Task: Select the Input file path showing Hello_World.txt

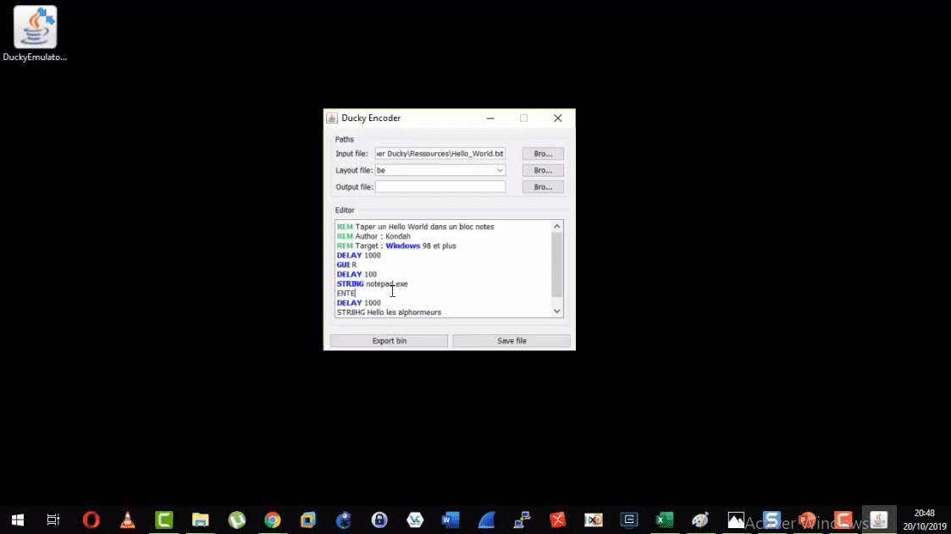Action: click(440, 153)
